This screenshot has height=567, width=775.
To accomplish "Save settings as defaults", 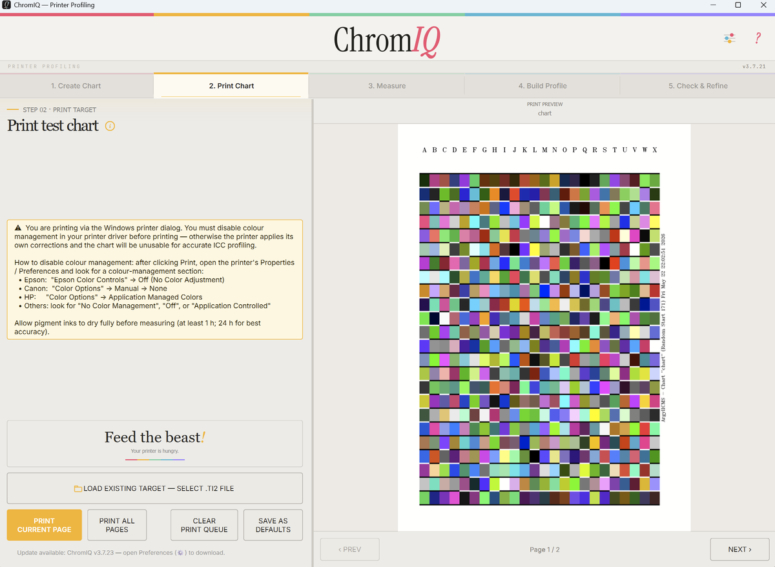I will (273, 525).
